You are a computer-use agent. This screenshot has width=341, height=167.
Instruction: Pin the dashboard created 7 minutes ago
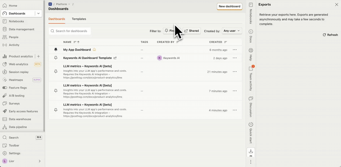pyautogui.click(x=56, y=91)
